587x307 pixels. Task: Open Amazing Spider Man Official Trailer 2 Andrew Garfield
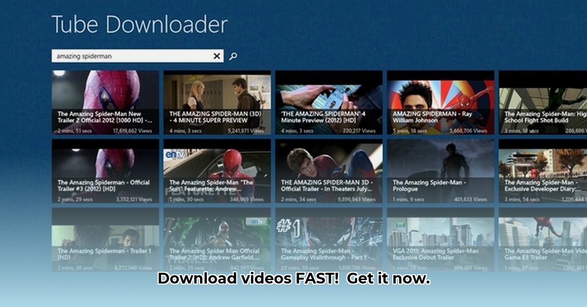point(217,240)
